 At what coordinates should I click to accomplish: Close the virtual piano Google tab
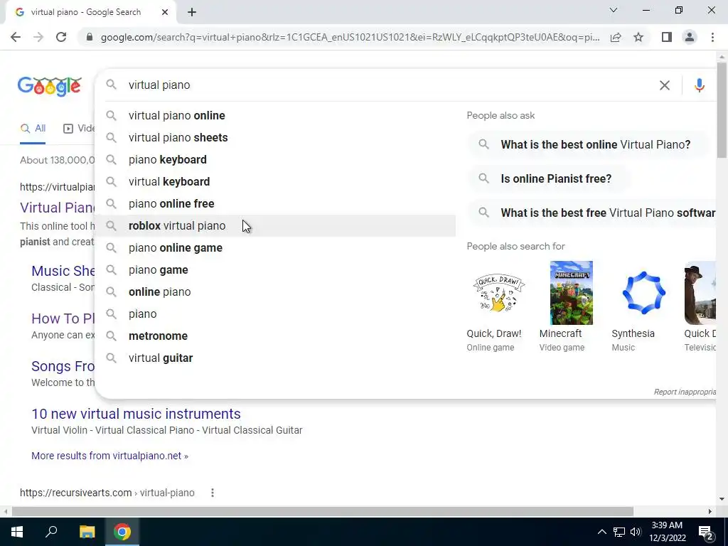(165, 13)
